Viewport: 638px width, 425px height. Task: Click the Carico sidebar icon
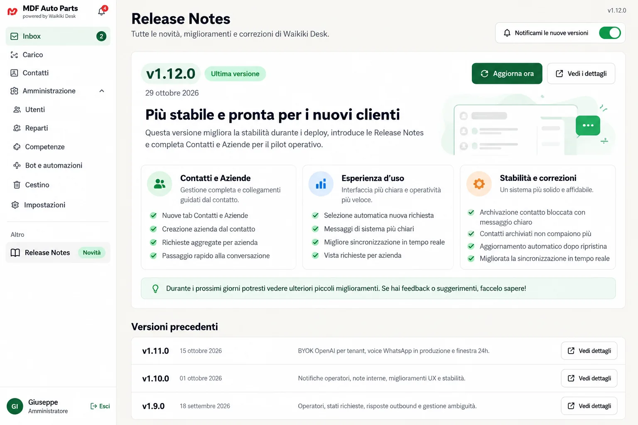tap(14, 55)
